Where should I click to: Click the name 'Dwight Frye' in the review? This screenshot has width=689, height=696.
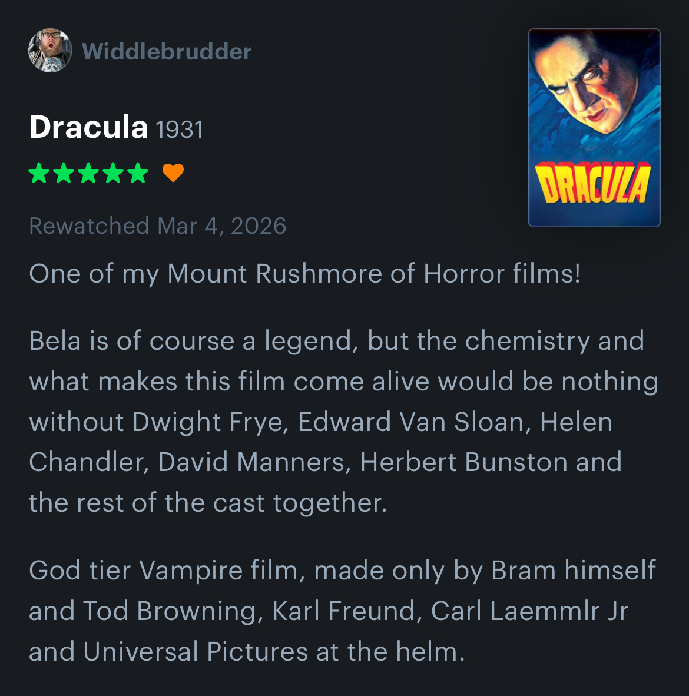tap(210, 422)
